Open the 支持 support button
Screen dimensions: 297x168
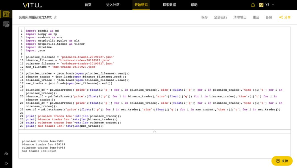[282, 161]
